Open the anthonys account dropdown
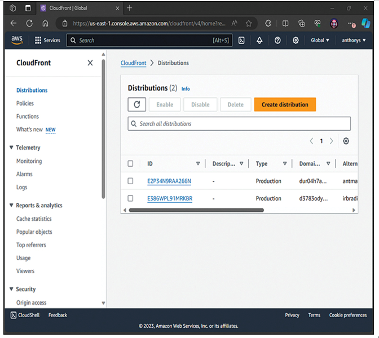Screen dimensions: 379x338 pyautogui.click(x=354, y=41)
